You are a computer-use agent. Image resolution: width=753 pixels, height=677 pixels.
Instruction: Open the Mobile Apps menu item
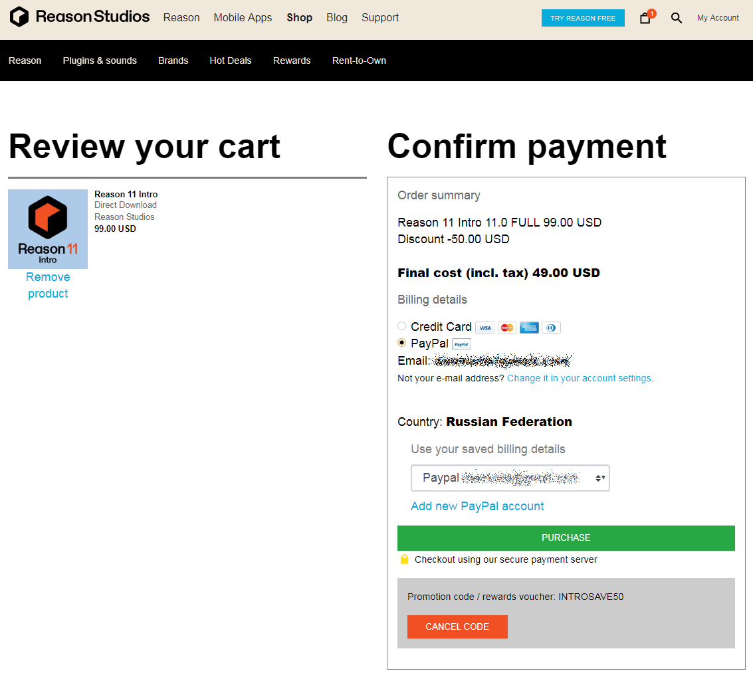243,18
